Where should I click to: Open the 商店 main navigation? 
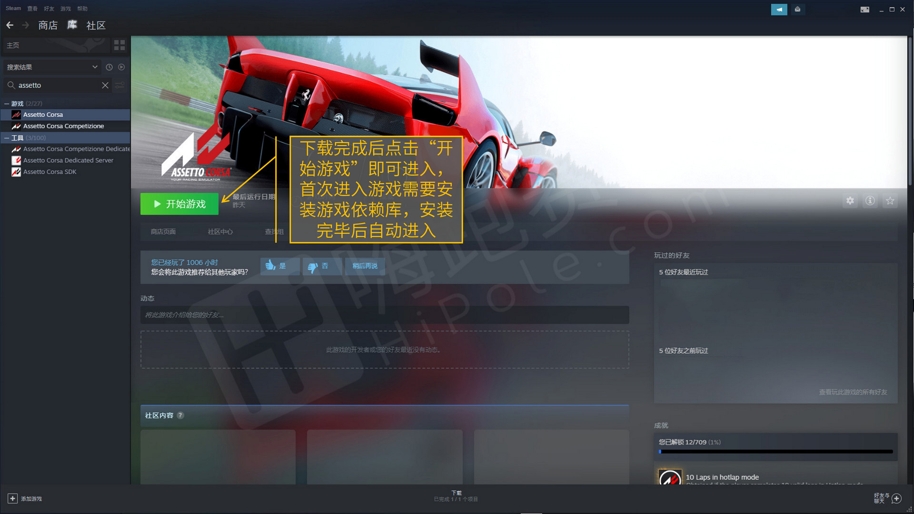(48, 25)
